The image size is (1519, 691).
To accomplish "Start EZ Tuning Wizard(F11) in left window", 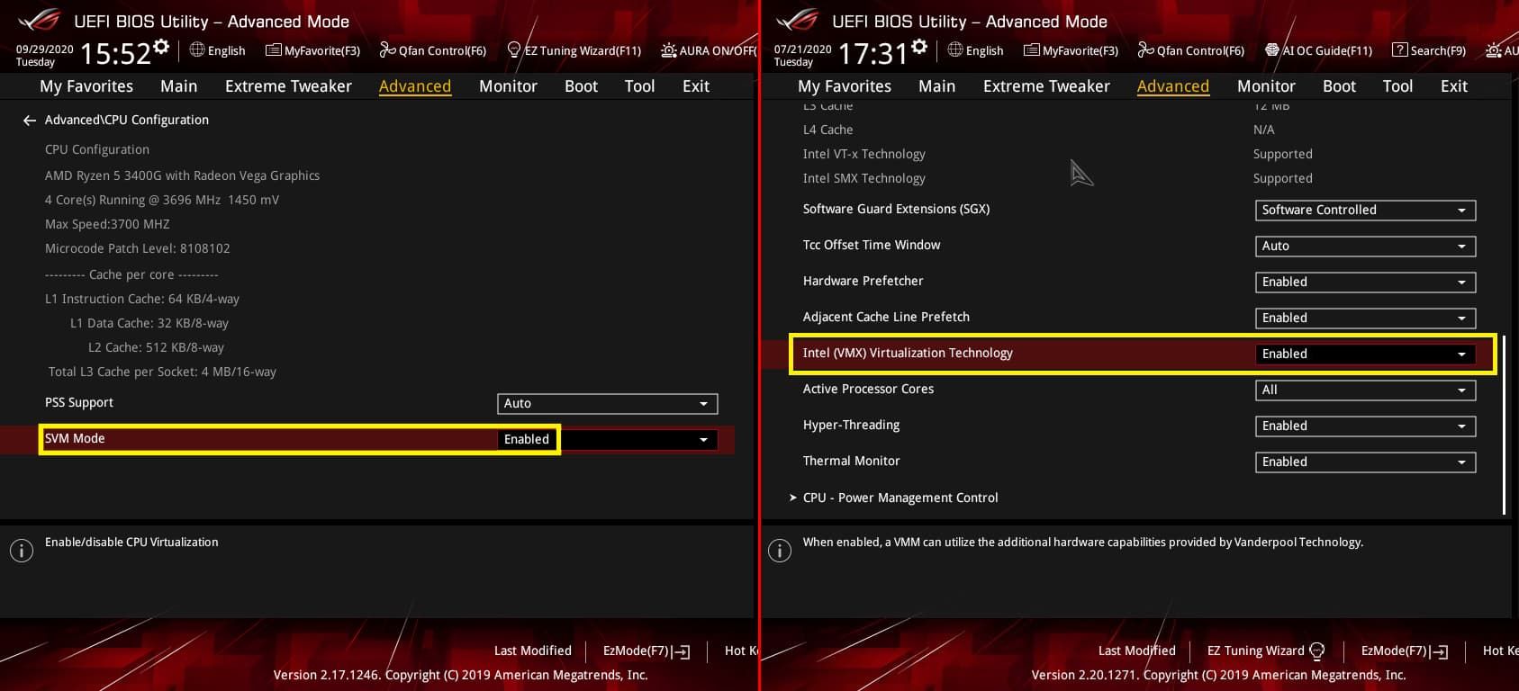I will pos(574,50).
